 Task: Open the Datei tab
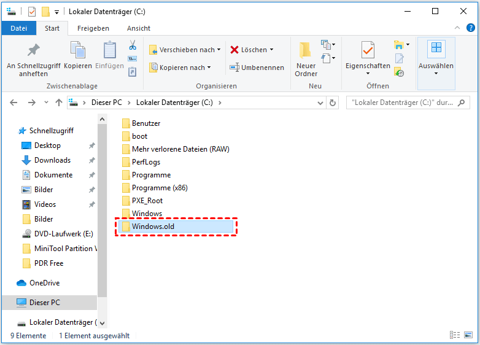coord(18,28)
